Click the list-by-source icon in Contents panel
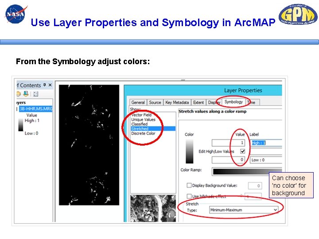This screenshot has height=239, width=319. (26, 94)
